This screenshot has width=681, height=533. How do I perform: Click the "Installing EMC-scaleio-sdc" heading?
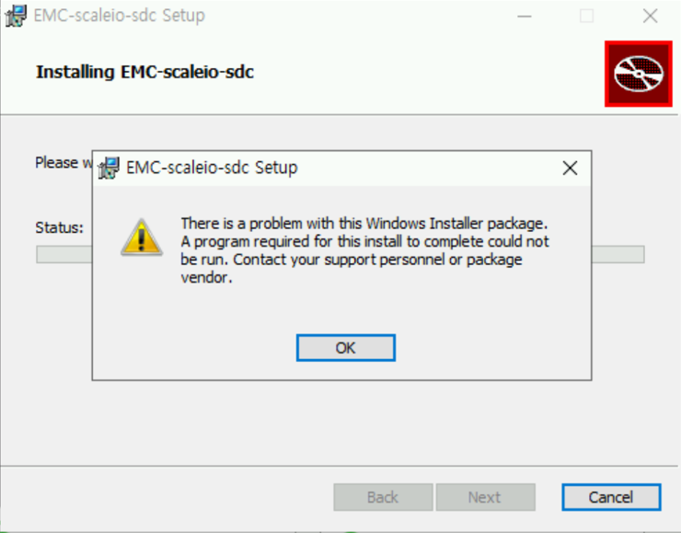point(144,72)
